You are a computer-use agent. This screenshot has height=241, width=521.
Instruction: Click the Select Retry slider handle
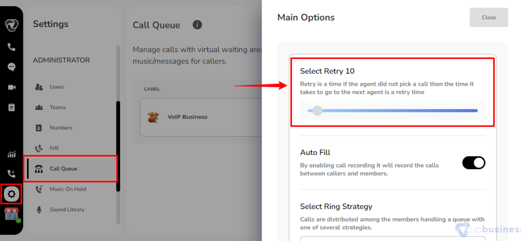click(x=317, y=110)
